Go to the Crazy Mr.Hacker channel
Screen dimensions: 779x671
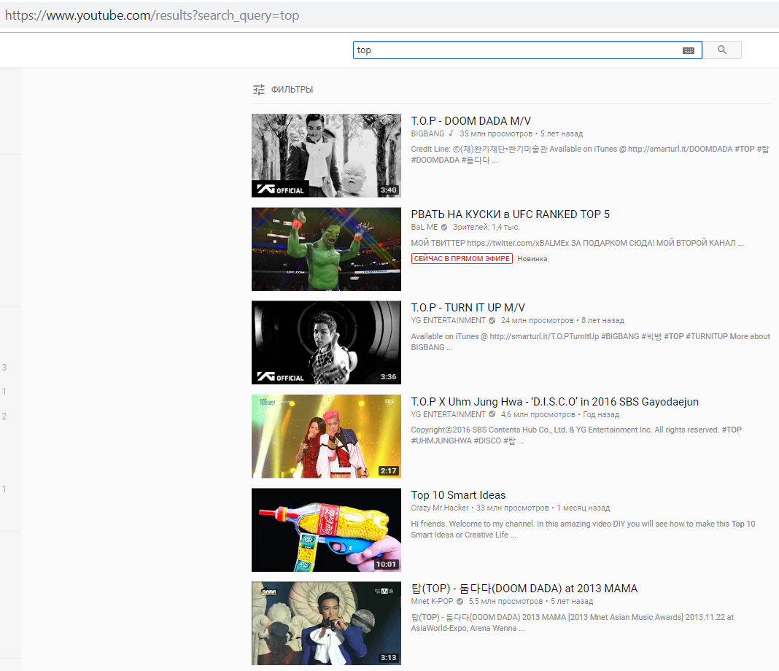440,508
